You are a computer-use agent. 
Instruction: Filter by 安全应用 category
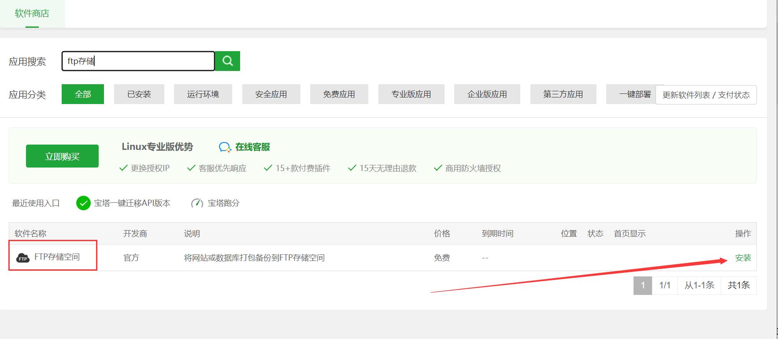[x=271, y=94]
